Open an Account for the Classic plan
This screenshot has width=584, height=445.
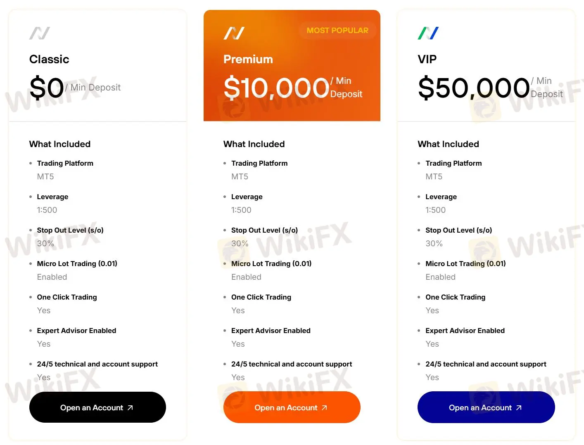[x=97, y=407]
